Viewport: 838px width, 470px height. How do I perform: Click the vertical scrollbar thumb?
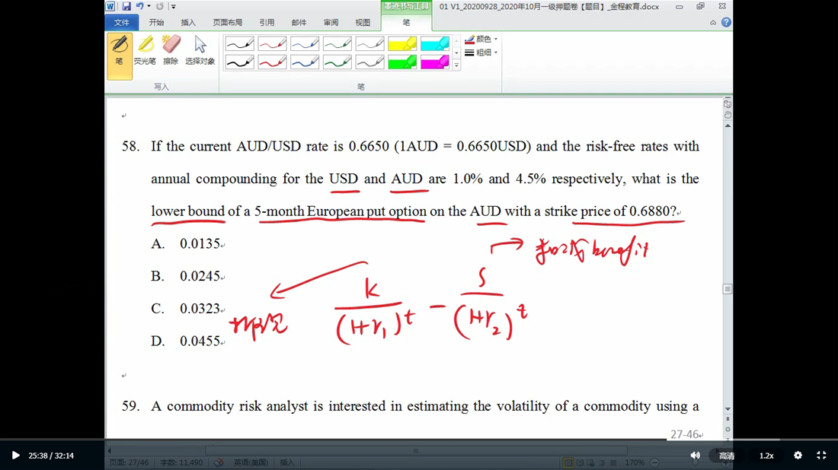[x=728, y=289]
